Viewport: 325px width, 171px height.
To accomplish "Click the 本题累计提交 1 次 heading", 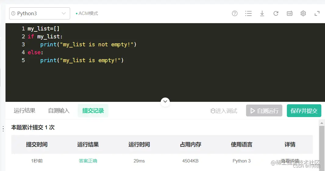I will coord(33,127).
